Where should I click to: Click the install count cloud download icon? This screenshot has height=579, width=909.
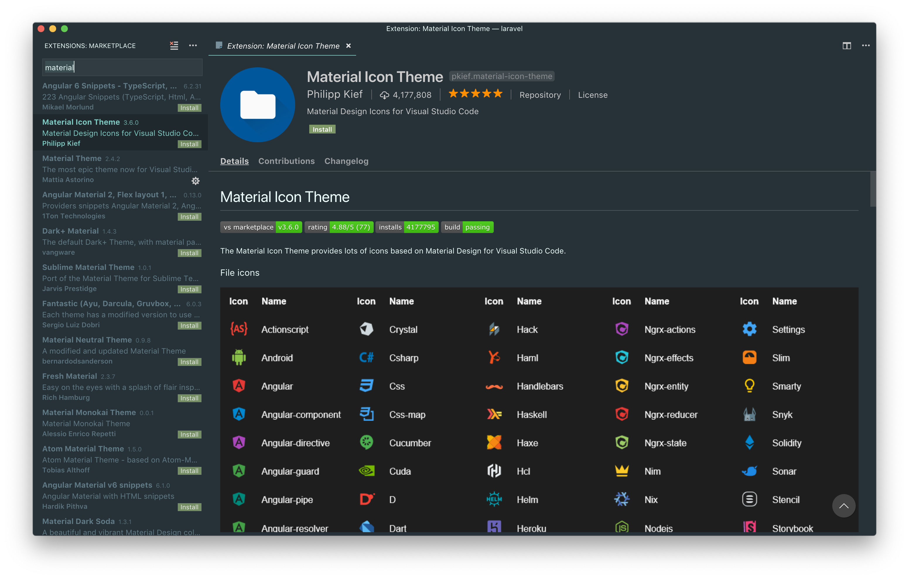[x=384, y=95]
